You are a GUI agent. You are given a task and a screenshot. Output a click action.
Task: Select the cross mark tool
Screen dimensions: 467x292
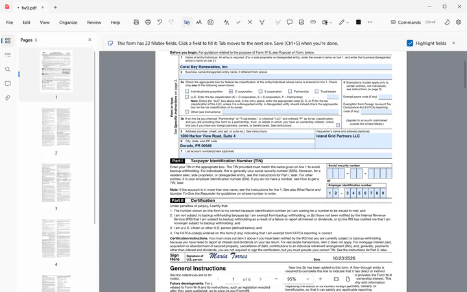coord(250,22)
